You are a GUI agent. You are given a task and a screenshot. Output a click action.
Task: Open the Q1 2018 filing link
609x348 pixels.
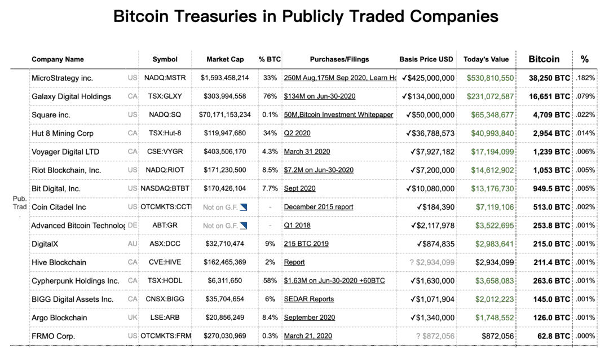click(x=297, y=225)
